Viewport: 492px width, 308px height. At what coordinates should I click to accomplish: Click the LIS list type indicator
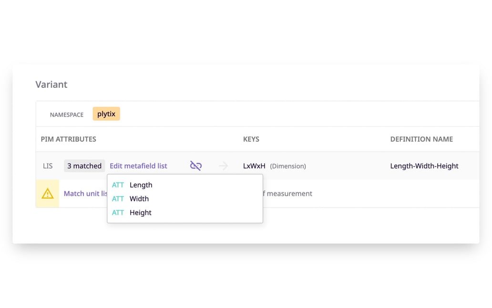tap(47, 166)
